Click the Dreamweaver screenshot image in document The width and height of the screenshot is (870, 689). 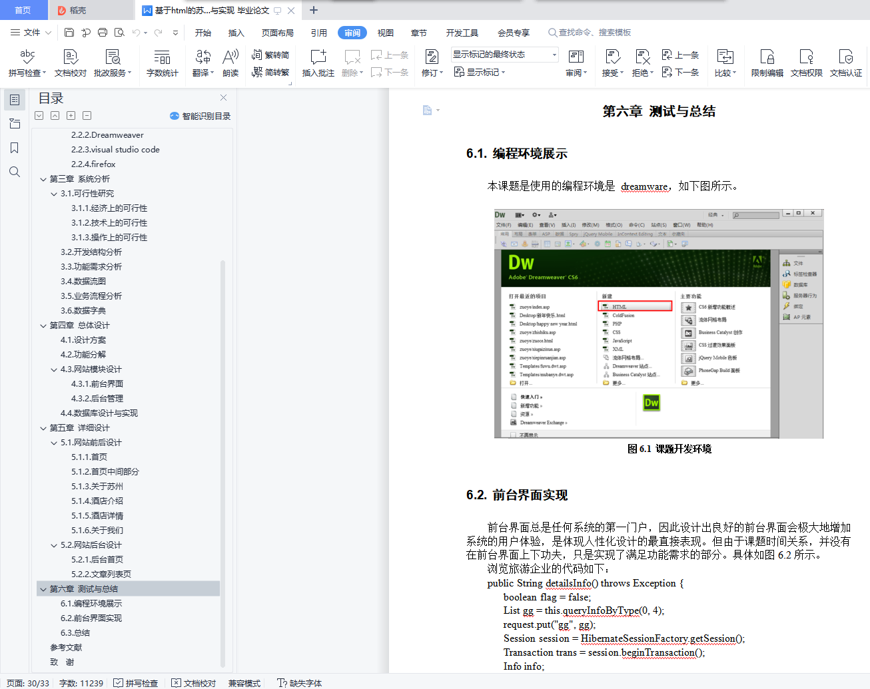659,324
